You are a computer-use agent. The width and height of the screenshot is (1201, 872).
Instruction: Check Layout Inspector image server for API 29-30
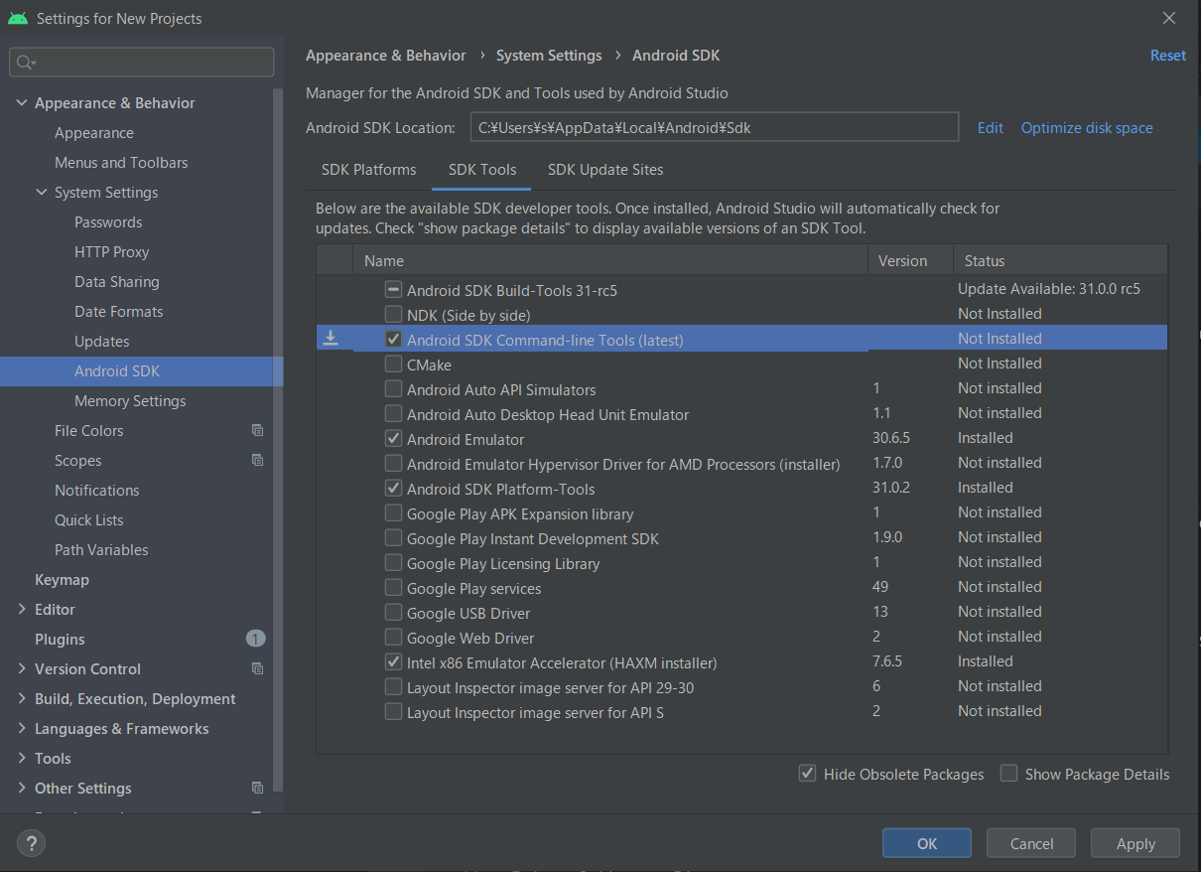click(394, 687)
